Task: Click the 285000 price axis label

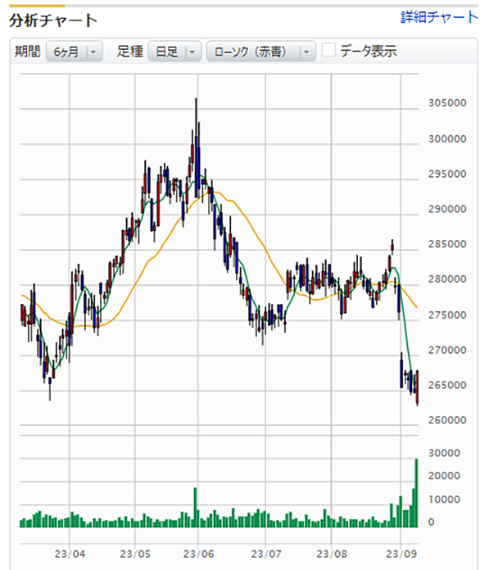Action: (x=447, y=244)
